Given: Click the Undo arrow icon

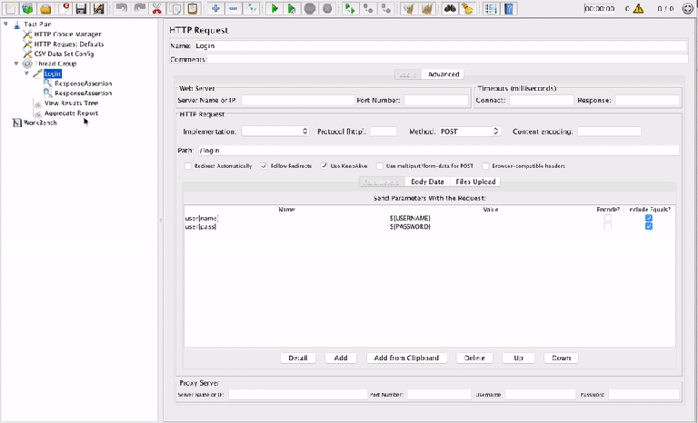Looking at the screenshot, I should point(122,8).
